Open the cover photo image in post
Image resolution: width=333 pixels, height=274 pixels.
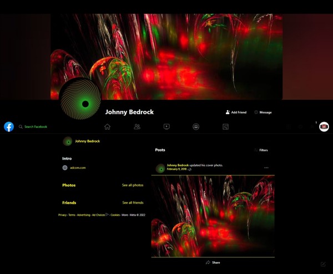(x=213, y=216)
